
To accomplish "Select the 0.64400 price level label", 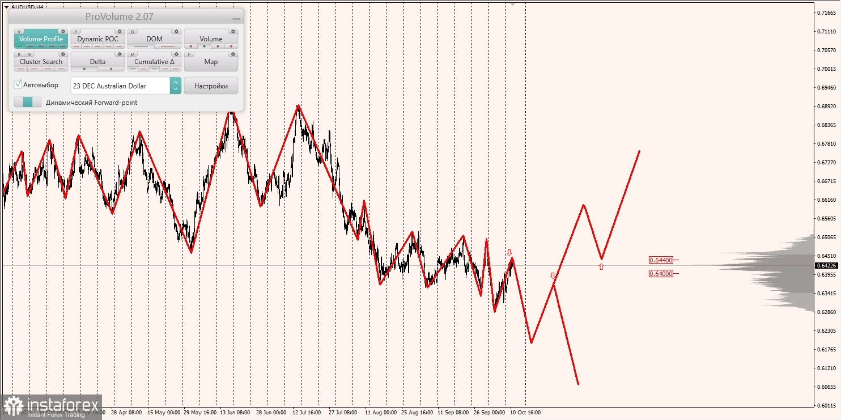I will (661, 260).
